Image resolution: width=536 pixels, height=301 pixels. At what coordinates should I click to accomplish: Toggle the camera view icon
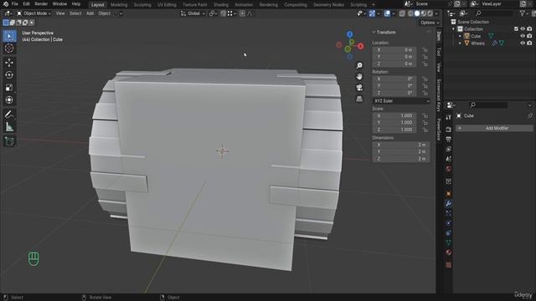(359, 88)
